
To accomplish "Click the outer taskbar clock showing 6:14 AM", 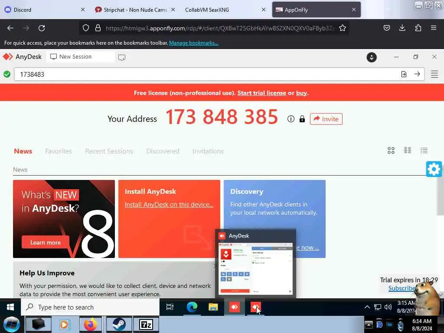I will [422, 325].
